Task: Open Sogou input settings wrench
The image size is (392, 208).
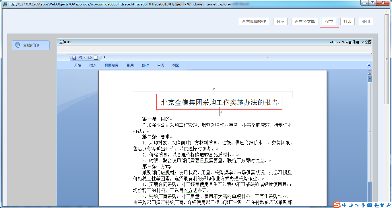Action: 388,205
